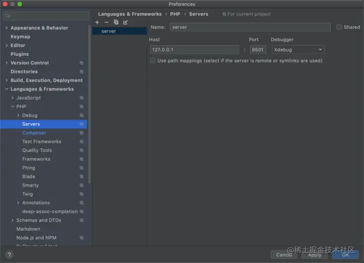Click project-level icon next to Composer
Image resolution: width=364 pixels, height=263 pixels.
pos(82,133)
